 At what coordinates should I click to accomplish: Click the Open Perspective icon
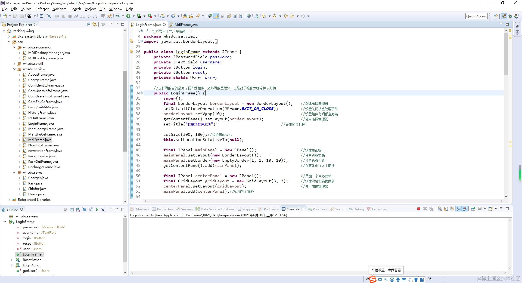(496, 16)
